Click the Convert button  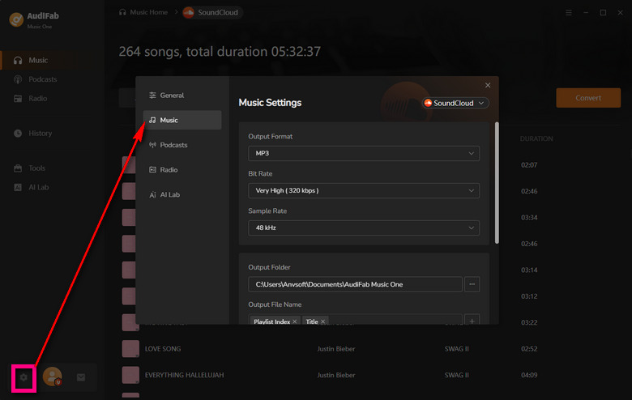pyautogui.click(x=588, y=98)
